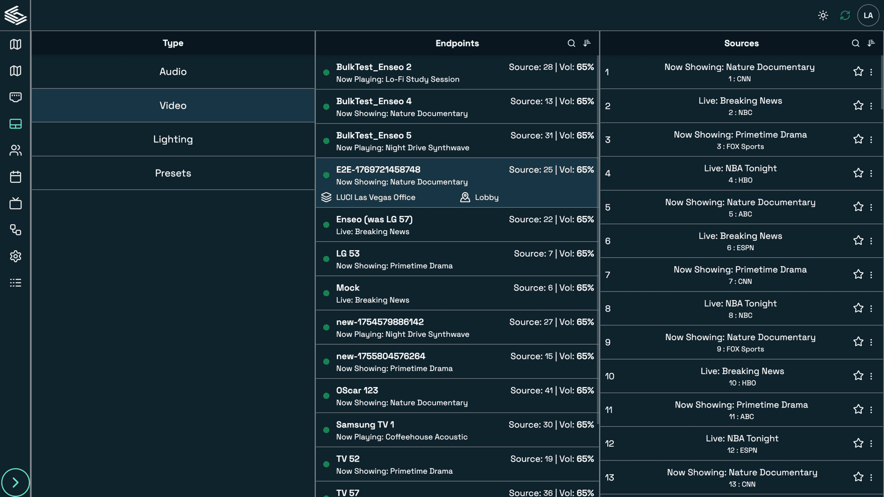884x497 pixels.
Task: Switch to the Lighting type
Action: [x=173, y=139]
